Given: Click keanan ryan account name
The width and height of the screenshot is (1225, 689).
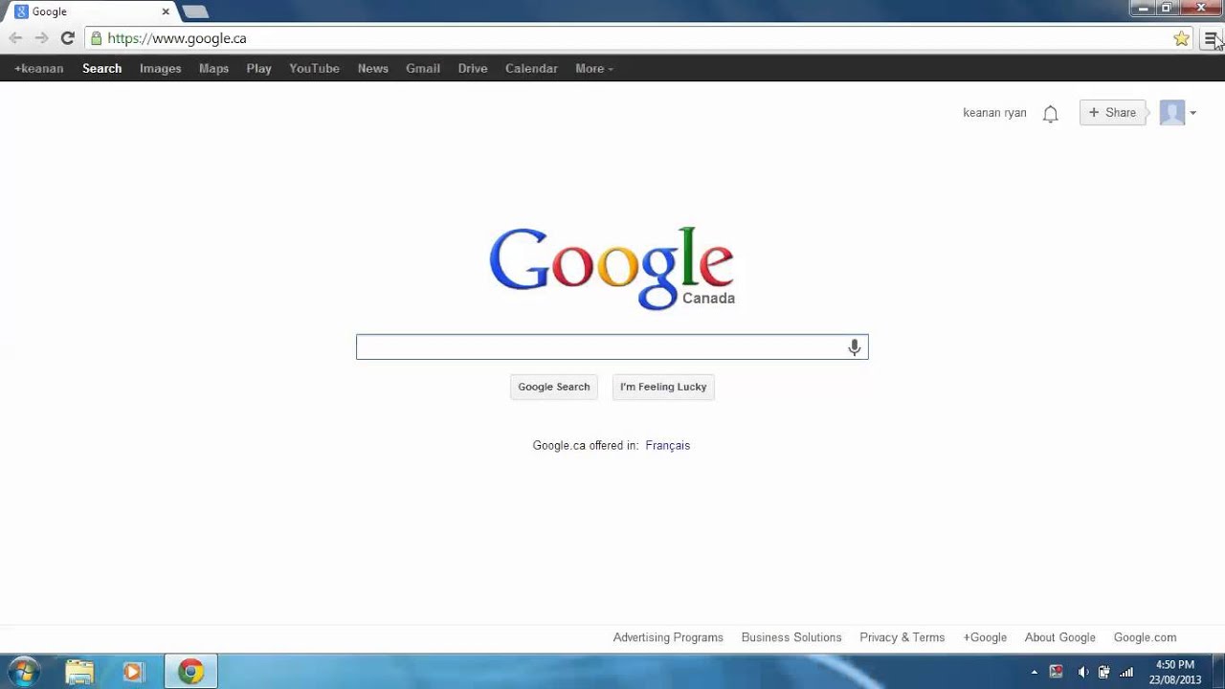Looking at the screenshot, I should pos(994,113).
